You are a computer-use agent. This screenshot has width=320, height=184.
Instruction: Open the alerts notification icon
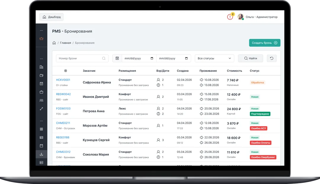coord(230,17)
